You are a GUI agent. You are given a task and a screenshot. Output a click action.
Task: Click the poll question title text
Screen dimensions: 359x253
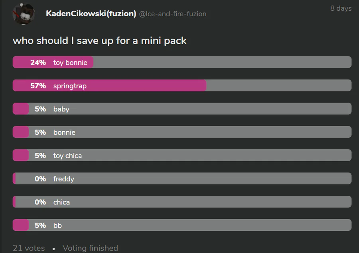[99, 41]
